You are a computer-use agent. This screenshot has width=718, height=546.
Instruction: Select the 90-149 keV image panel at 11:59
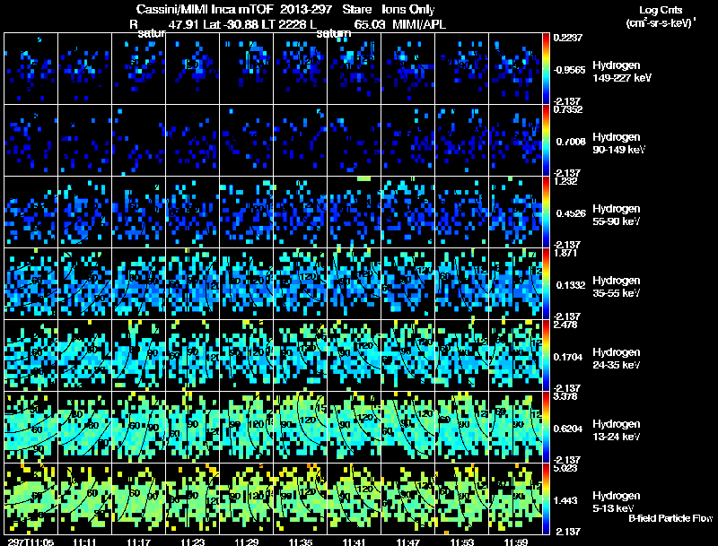515,140
